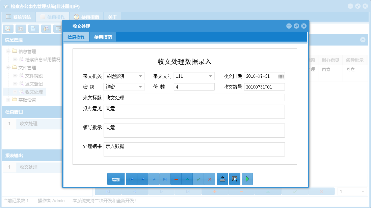Go to the previous record
The height and width of the screenshot is (208, 371).
[142, 179]
